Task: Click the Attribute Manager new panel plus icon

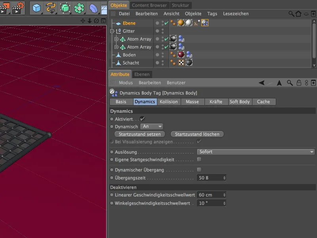Action: (x=313, y=83)
